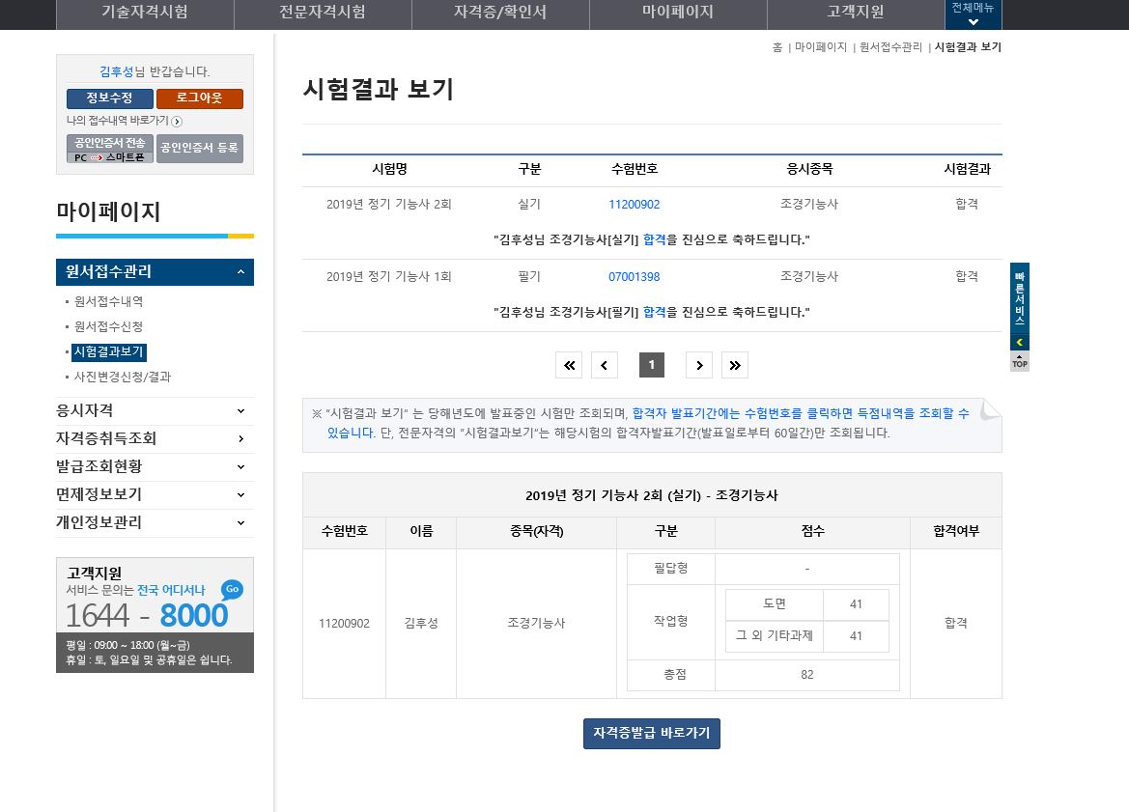Go to the previous results page
This screenshot has height=812, width=1129.
pyautogui.click(x=605, y=365)
